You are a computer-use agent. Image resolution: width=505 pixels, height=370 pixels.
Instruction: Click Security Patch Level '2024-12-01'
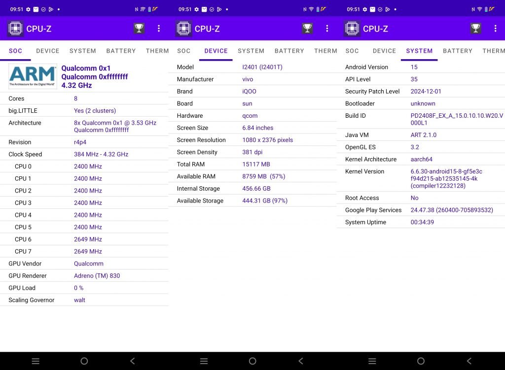[x=426, y=91]
